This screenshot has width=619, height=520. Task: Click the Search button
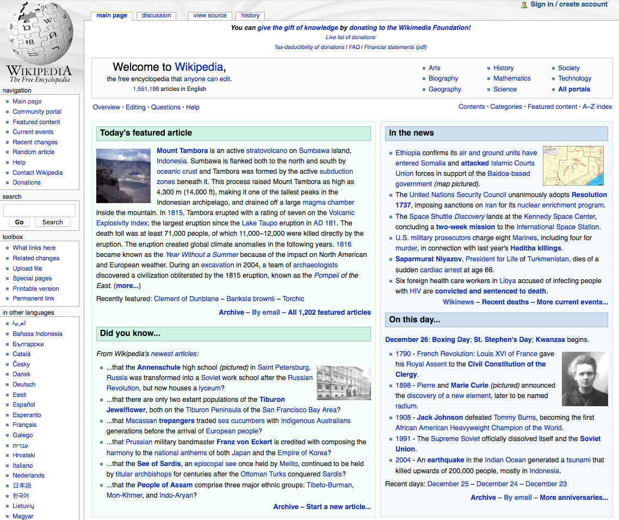53,222
